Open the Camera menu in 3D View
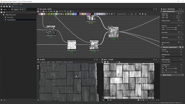Image resolution: width=185 pixels, height=104 pixels. click(x=53, y=62)
